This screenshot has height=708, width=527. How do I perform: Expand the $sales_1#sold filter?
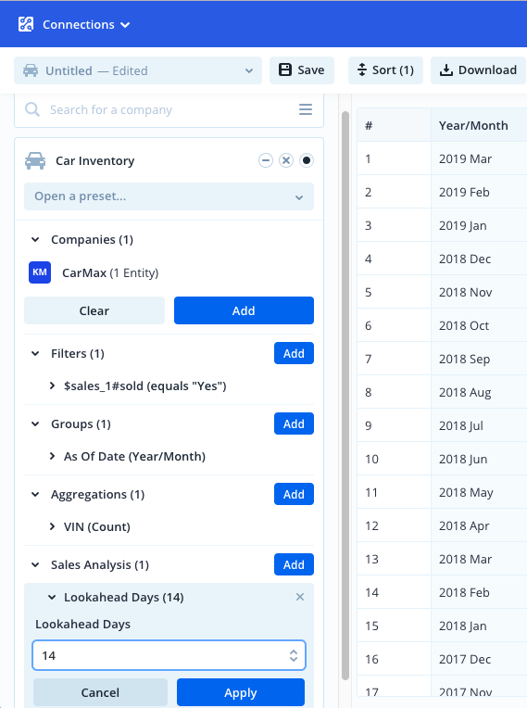pyautogui.click(x=53, y=386)
